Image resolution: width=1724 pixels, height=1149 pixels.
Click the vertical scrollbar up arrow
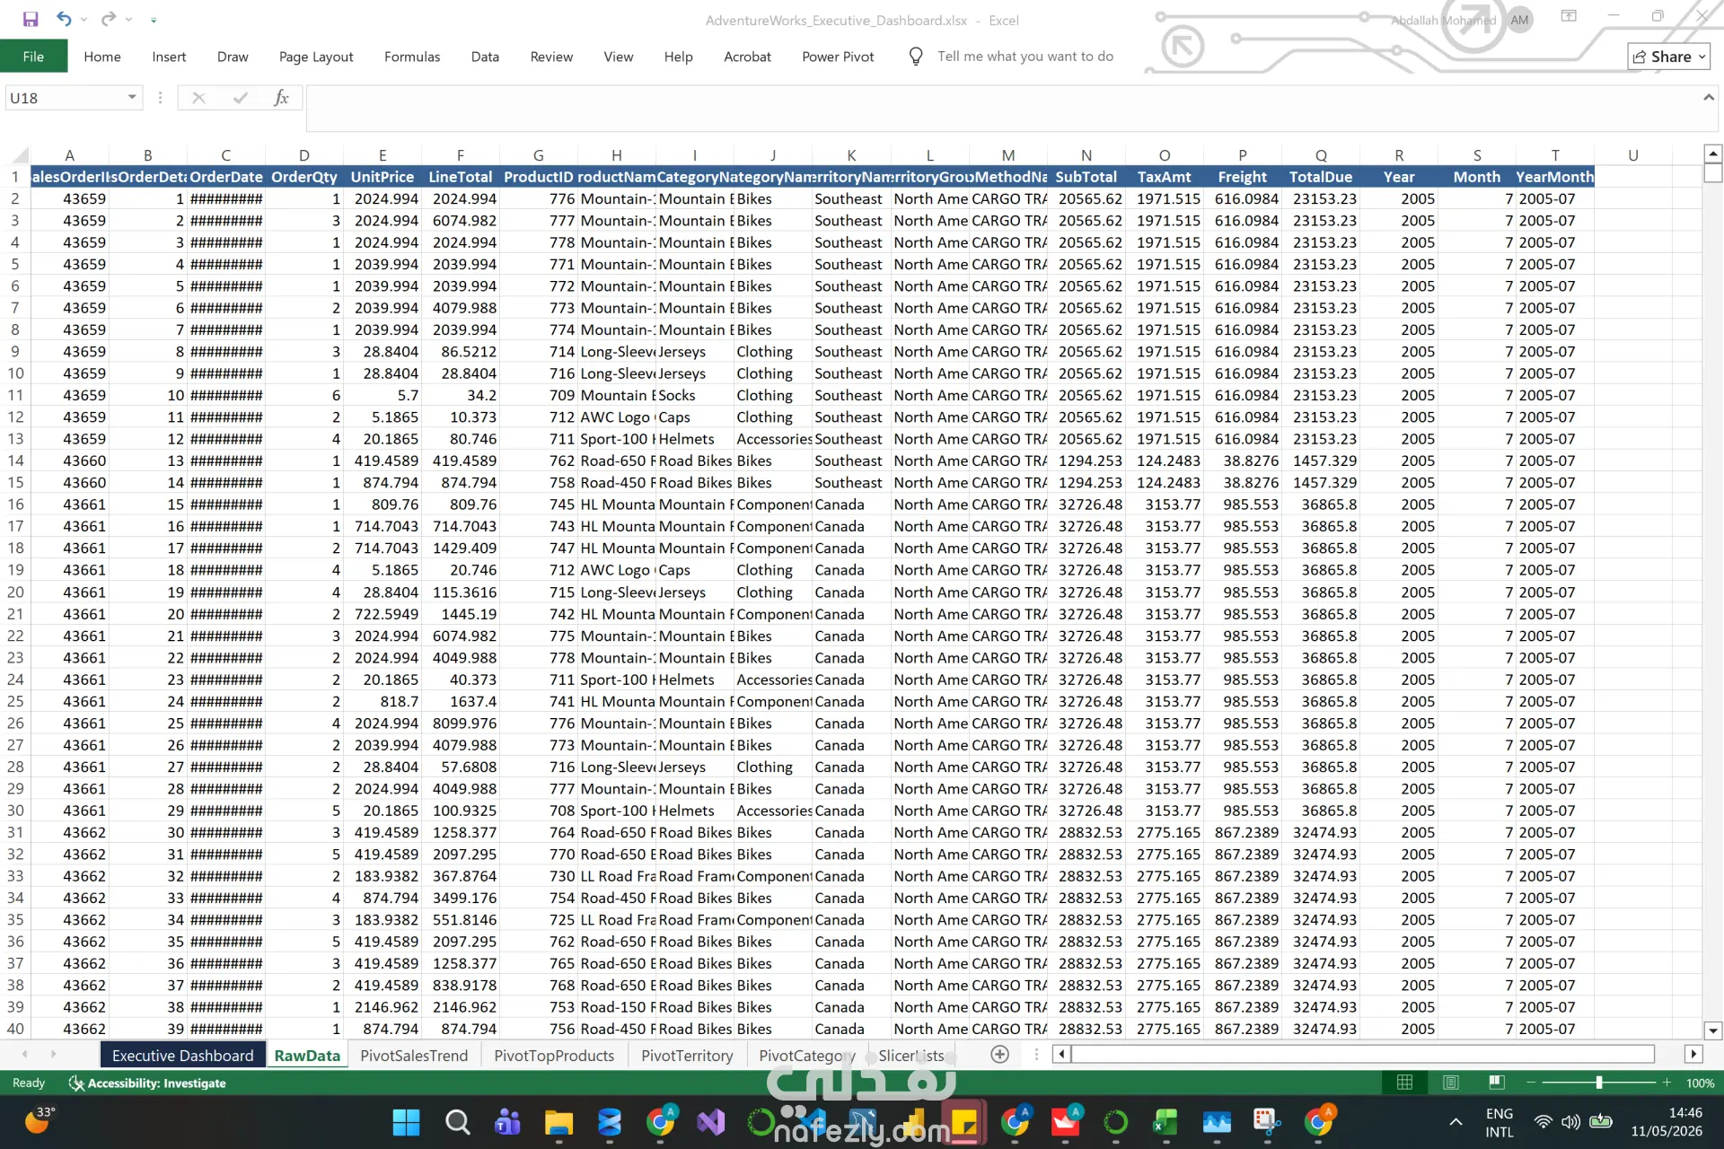click(1712, 153)
